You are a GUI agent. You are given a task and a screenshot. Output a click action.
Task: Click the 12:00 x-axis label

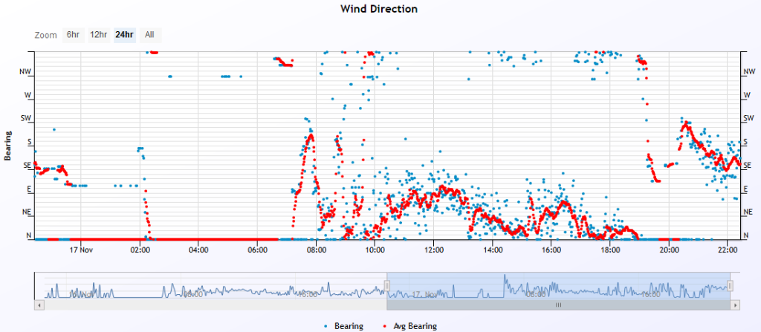coord(433,250)
